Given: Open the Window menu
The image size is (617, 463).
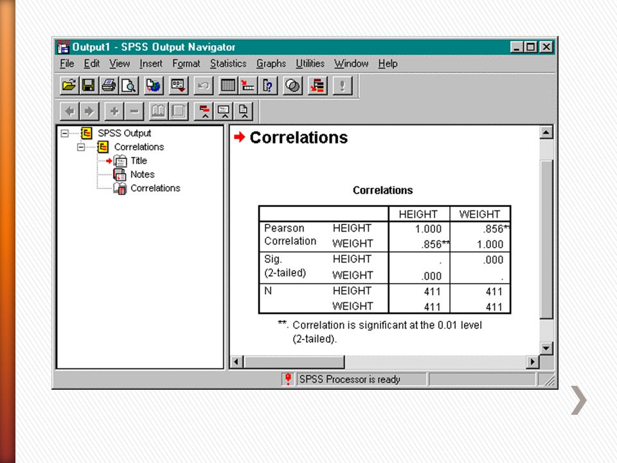Looking at the screenshot, I should pos(352,64).
